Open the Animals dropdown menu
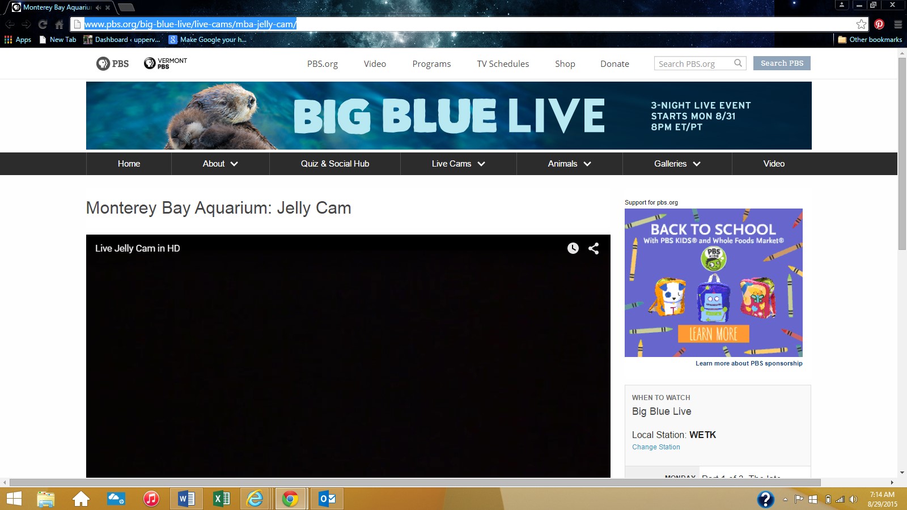Viewport: 907px width, 510px height. [569, 164]
